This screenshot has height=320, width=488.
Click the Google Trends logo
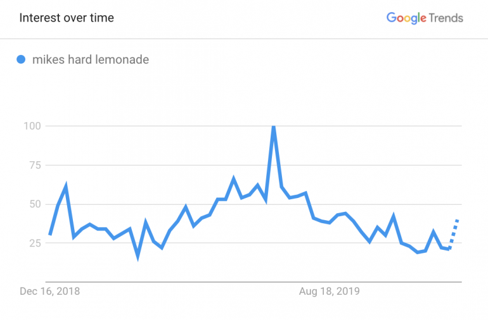425,18
